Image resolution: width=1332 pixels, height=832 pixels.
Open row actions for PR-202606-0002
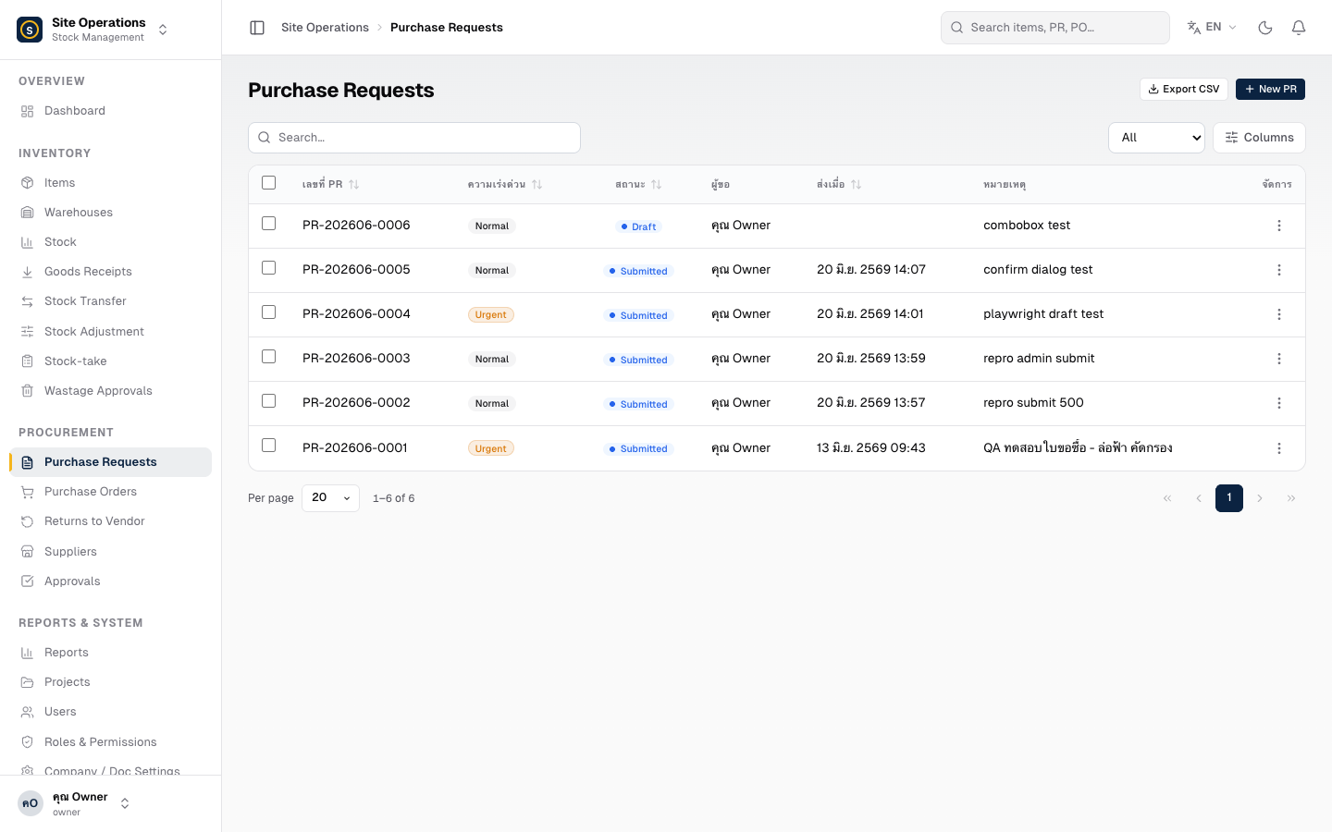pyautogui.click(x=1279, y=403)
